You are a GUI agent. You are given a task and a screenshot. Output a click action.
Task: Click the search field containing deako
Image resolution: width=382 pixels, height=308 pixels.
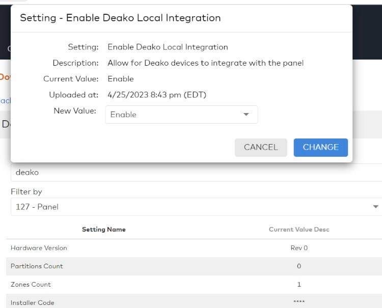[x=197, y=173]
